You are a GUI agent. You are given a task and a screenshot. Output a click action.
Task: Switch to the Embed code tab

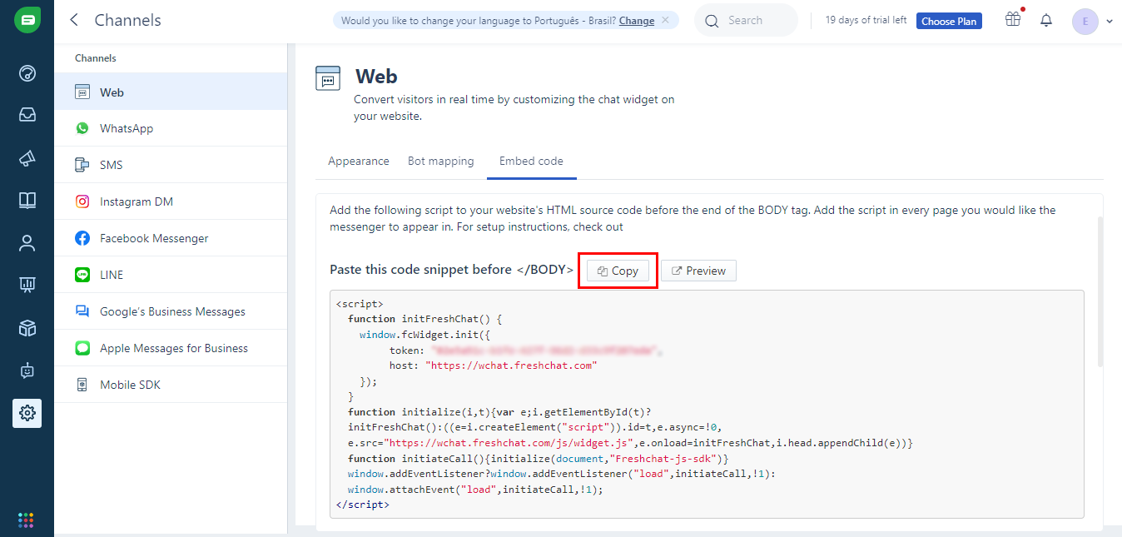click(x=531, y=162)
